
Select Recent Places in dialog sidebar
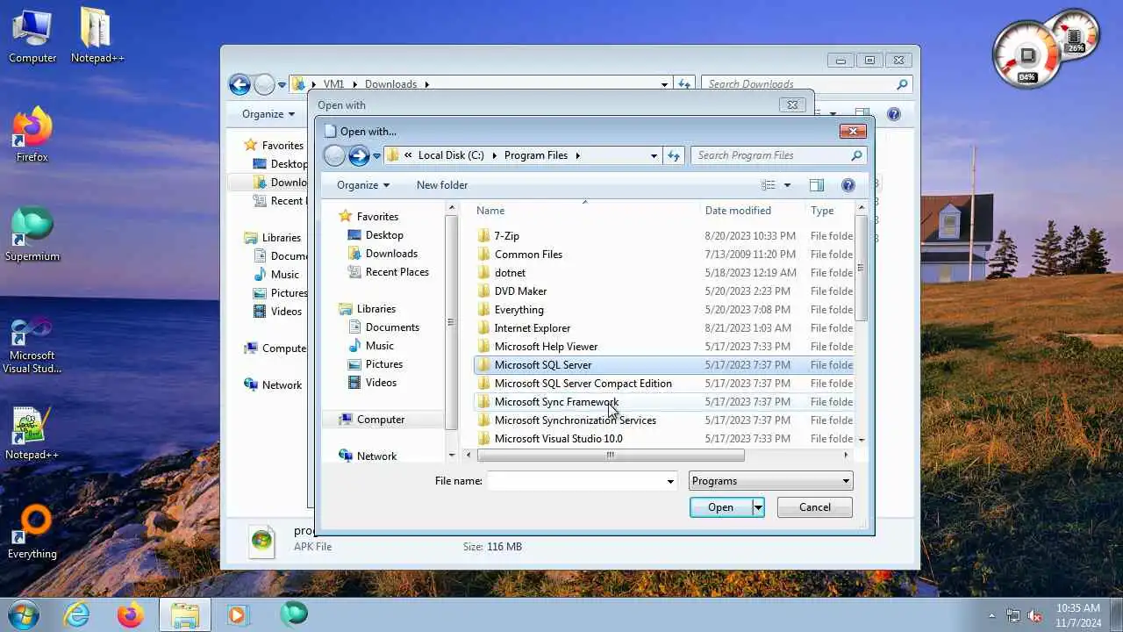tap(397, 272)
